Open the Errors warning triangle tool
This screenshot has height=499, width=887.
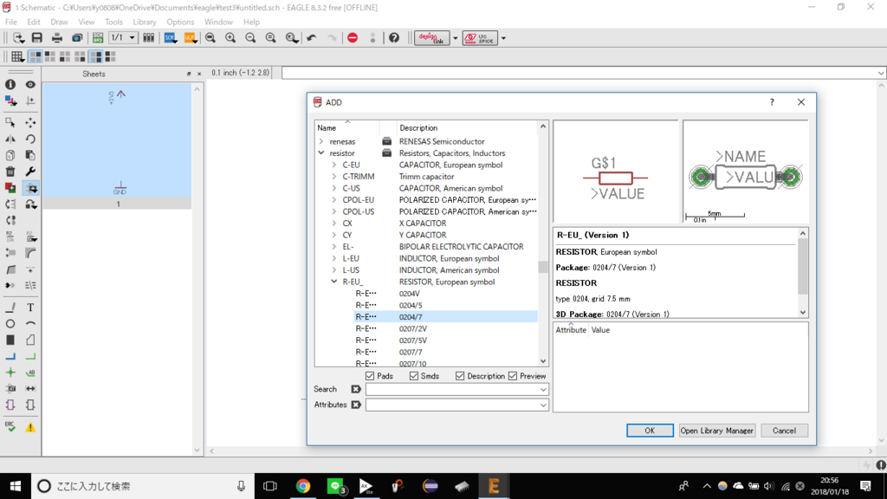coord(30,427)
